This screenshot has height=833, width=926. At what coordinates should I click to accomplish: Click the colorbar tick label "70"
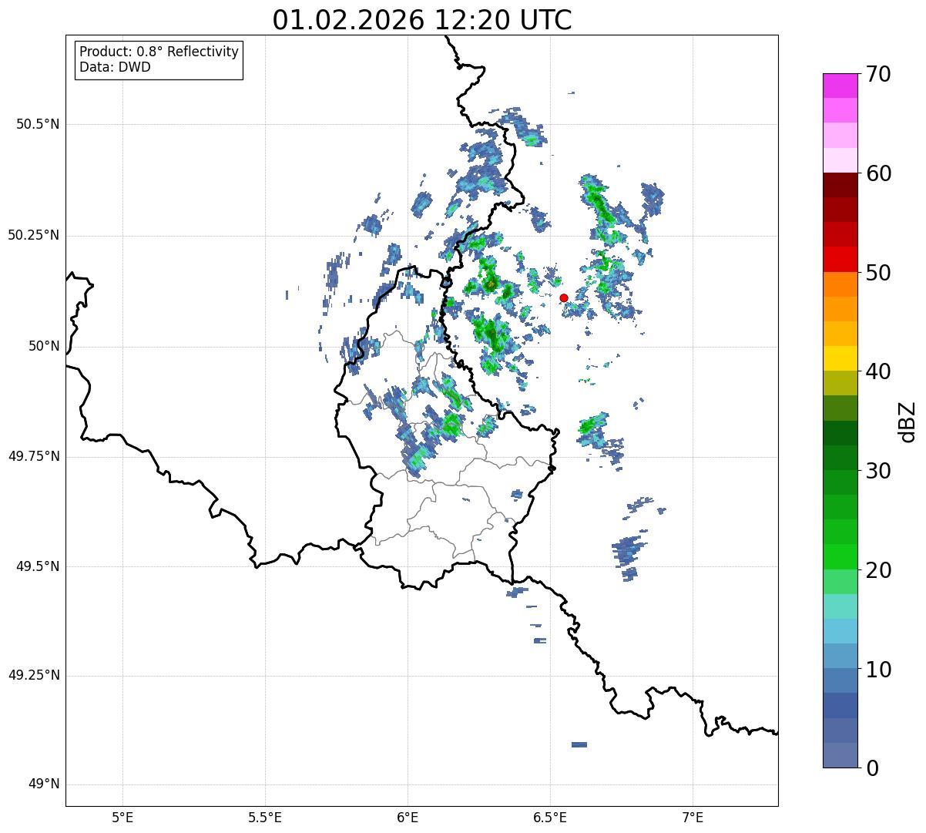click(x=878, y=74)
